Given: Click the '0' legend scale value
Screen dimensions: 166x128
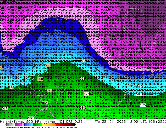Looking at the screenshot, I should 42,127.
